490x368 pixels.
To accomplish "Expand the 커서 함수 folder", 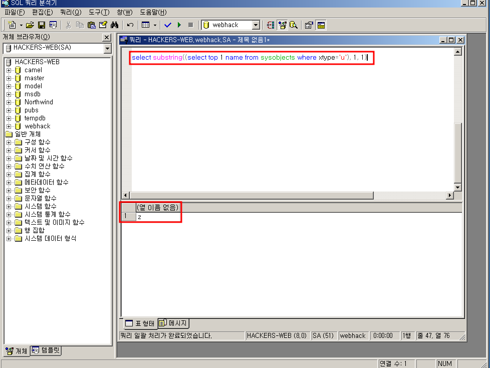I will click(x=9, y=150).
